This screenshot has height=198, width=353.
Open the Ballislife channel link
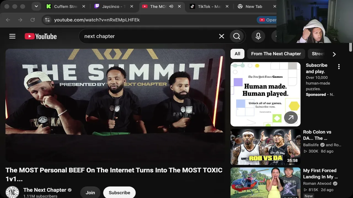311,145
